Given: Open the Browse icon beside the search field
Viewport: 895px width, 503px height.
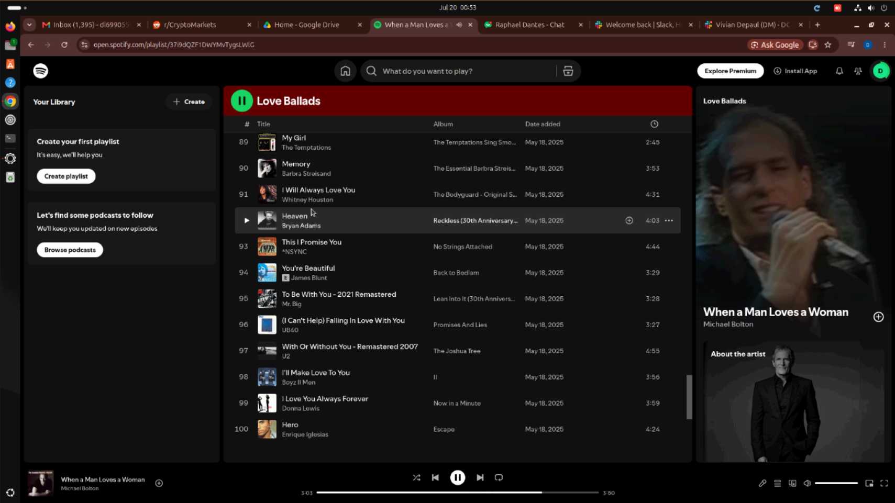Looking at the screenshot, I should pyautogui.click(x=568, y=71).
